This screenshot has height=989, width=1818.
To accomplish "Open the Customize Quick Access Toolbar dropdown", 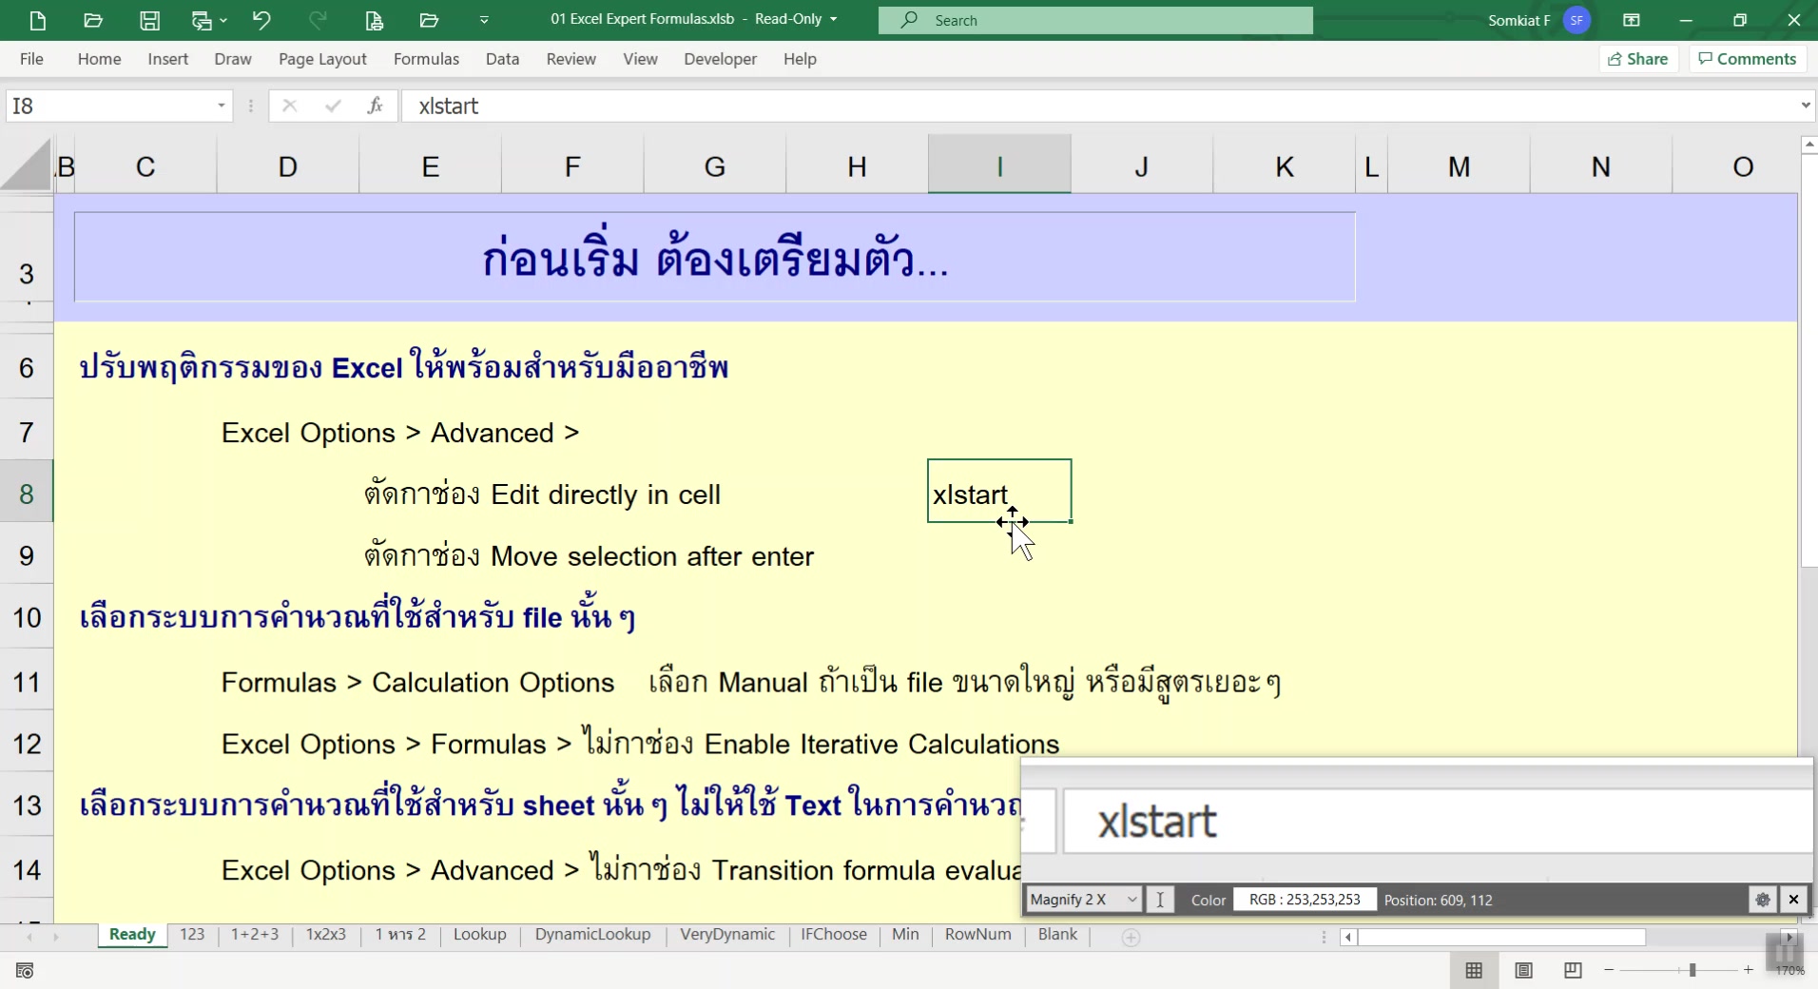I will click(x=484, y=20).
